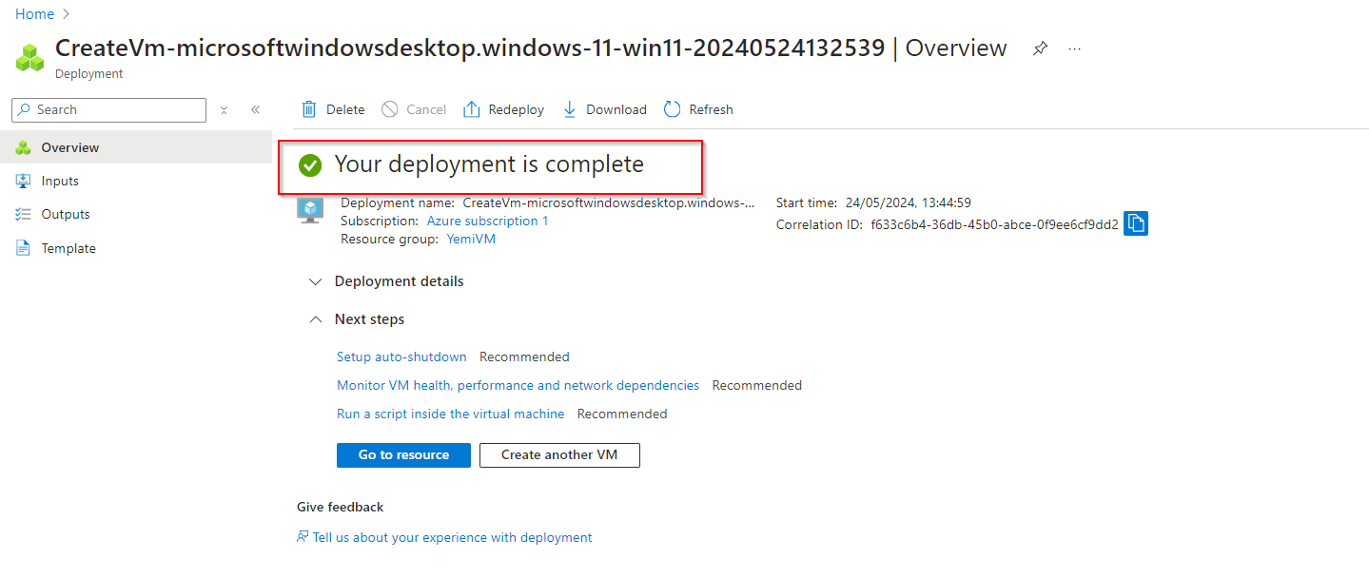Collapse the Next steps section
1369x578 pixels.
click(x=315, y=319)
